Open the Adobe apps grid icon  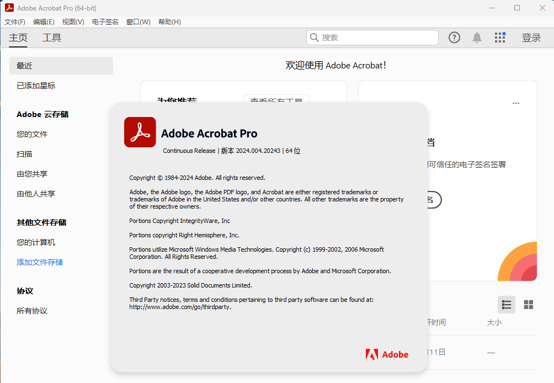500,37
